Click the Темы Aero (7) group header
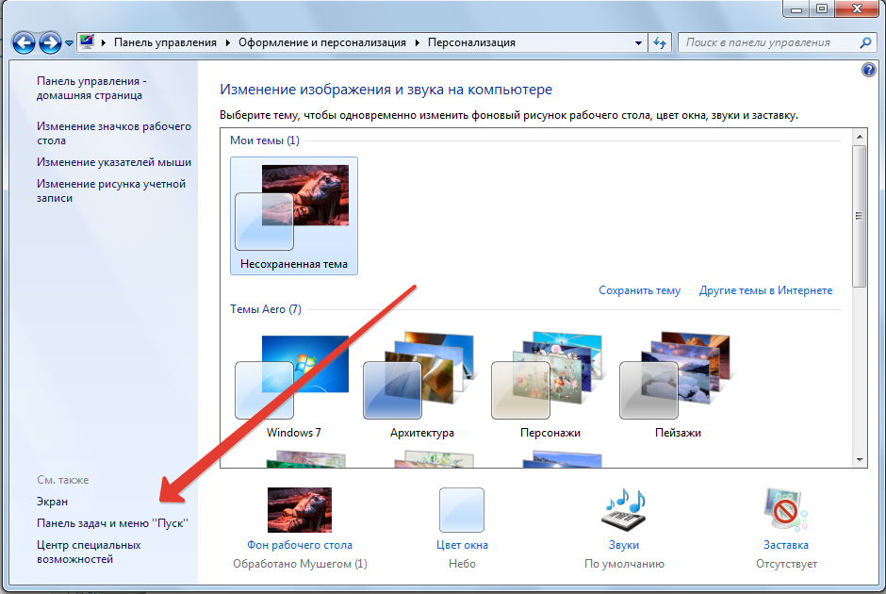Viewport: 886px width, 594px height. tap(266, 309)
